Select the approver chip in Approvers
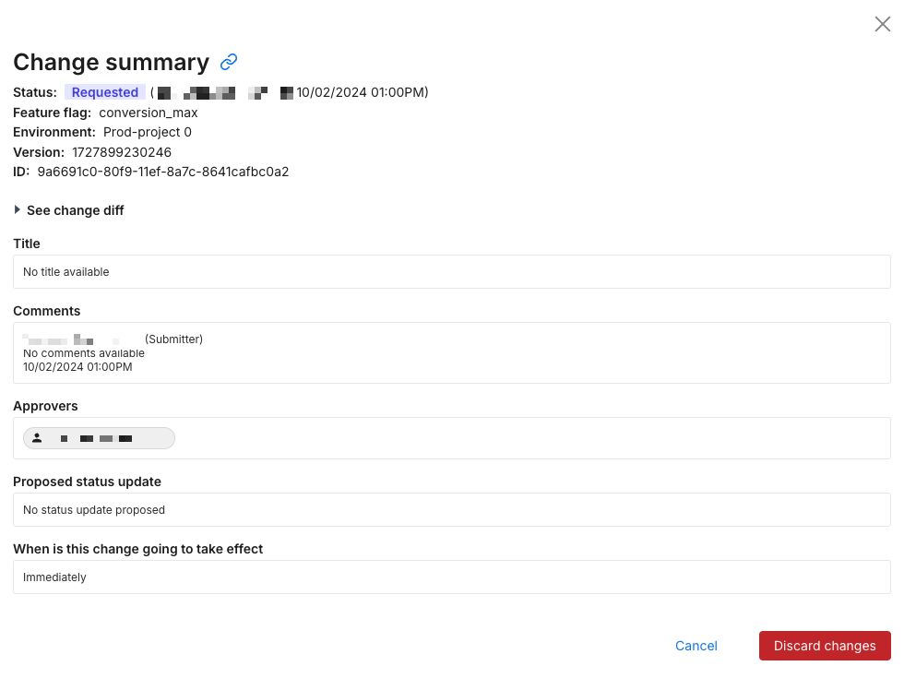904x690 pixels. coord(100,438)
